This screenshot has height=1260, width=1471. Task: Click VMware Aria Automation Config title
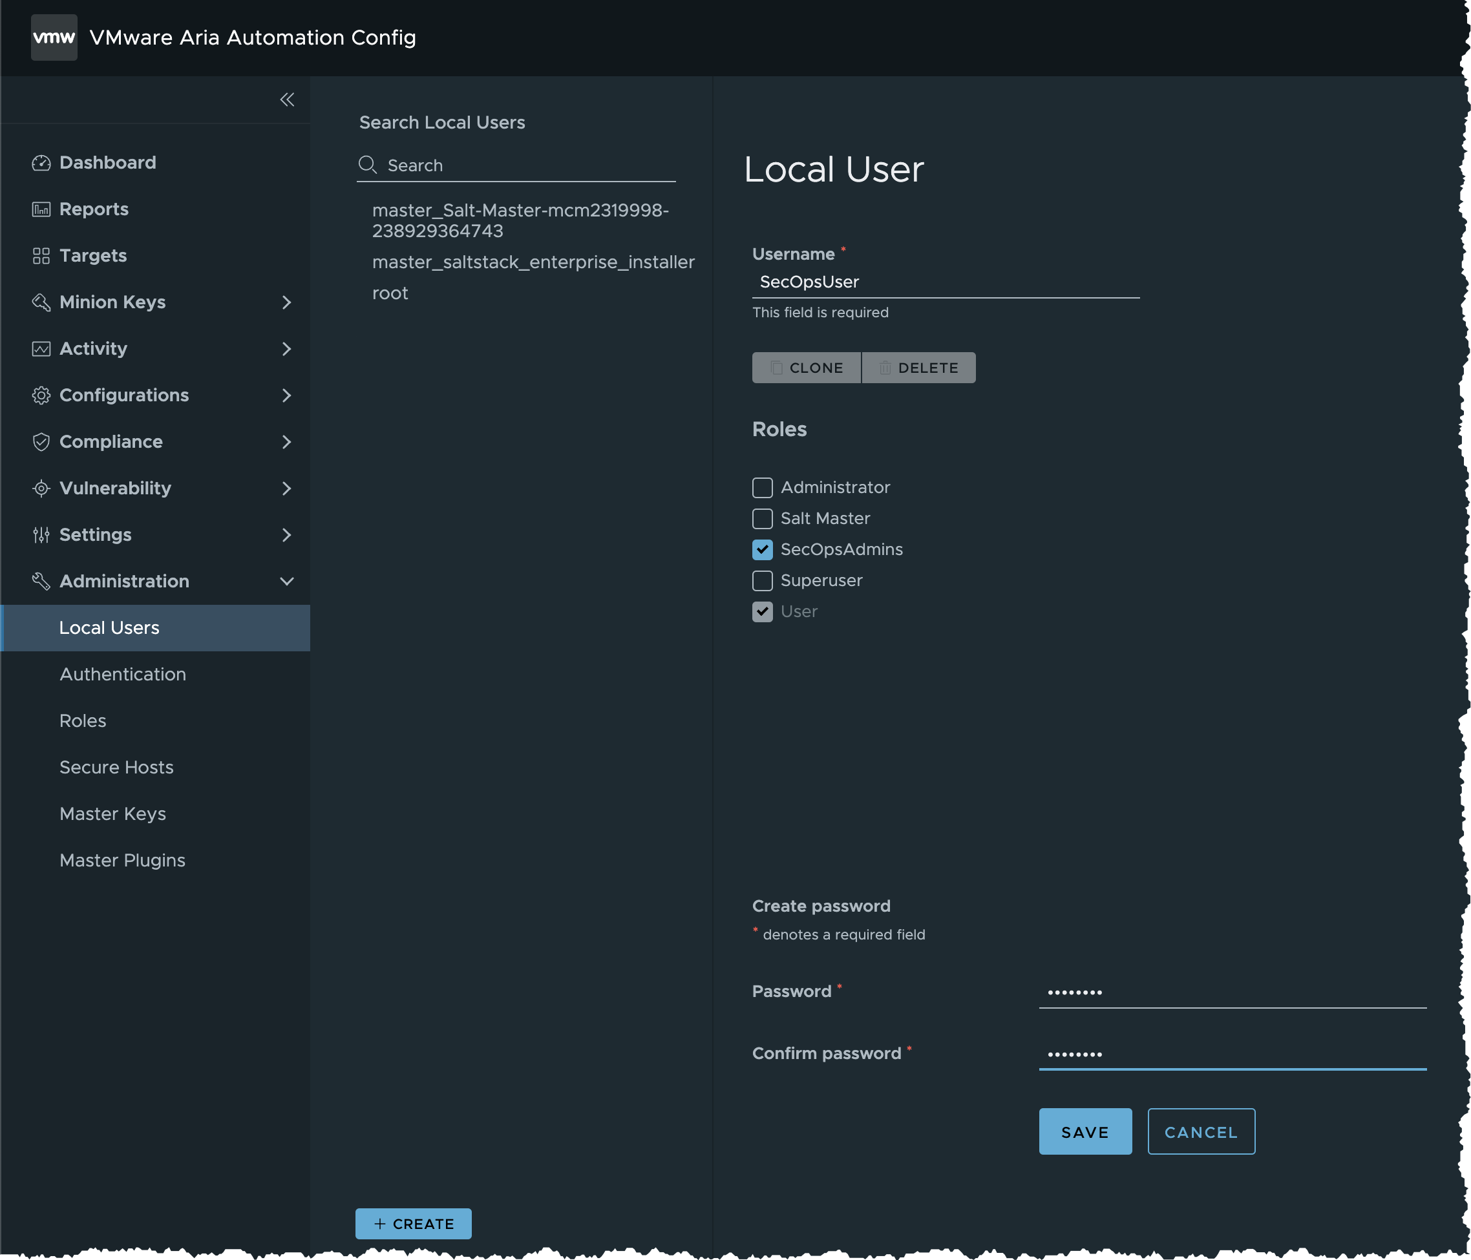[253, 37]
